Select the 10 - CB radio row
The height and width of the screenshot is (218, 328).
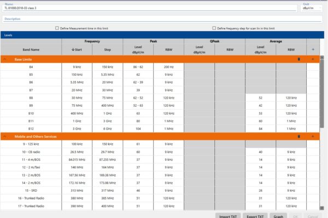31,152
